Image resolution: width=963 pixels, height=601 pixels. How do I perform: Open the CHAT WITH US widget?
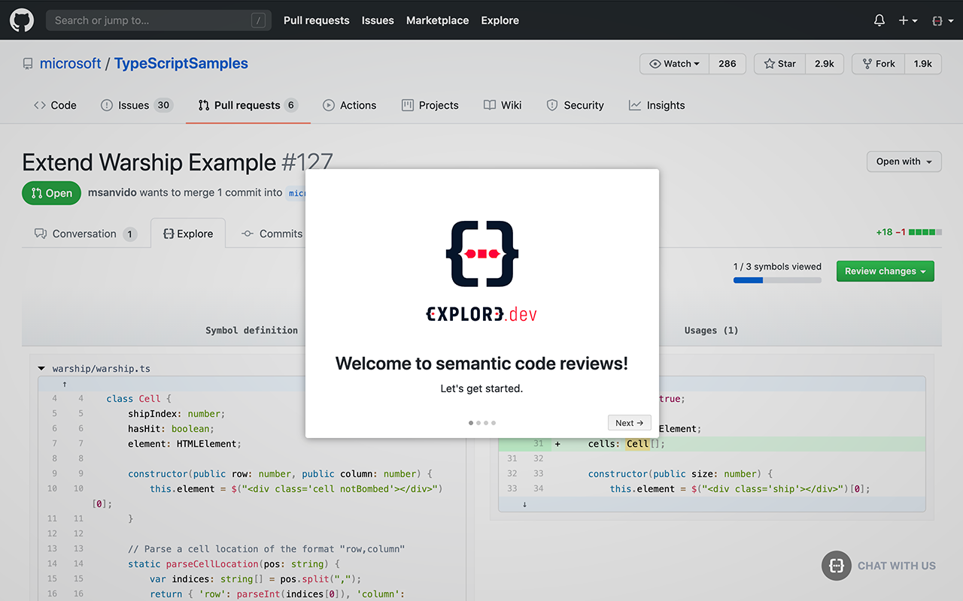tap(879, 566)
